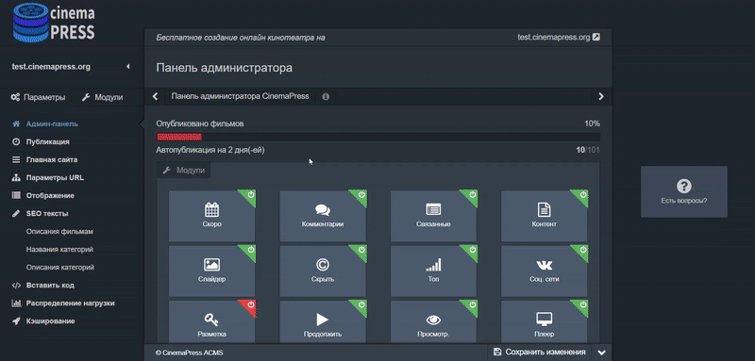Open the Просмотр. eye module

[433, 321]
